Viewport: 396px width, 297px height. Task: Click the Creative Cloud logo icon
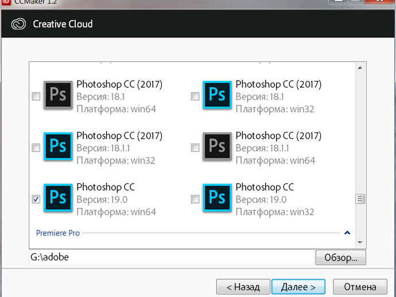pyautogui.click(x=18, y=24)
